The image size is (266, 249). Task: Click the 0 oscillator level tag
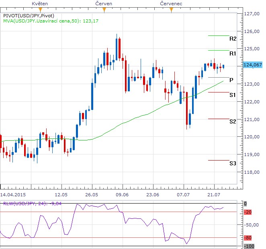[x=245, y=204]
